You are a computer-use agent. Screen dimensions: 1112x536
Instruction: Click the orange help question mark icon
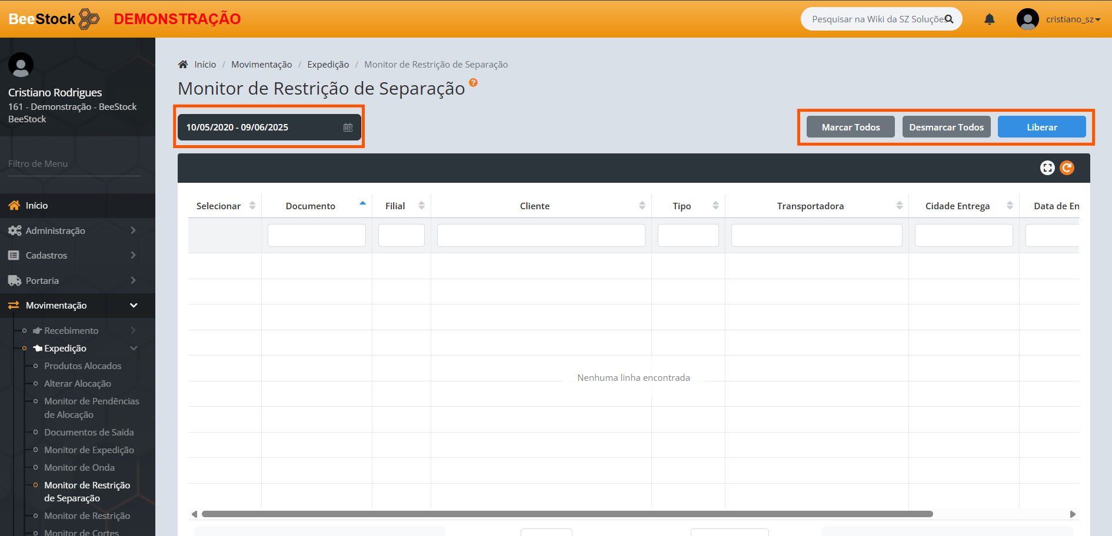(x=473, y=83)
